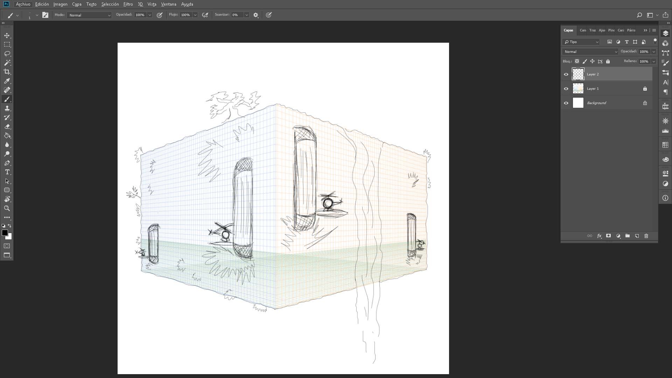
Task: Select the Clone Stamp tool
Action: pyautogui.click(x=7, y=108)
